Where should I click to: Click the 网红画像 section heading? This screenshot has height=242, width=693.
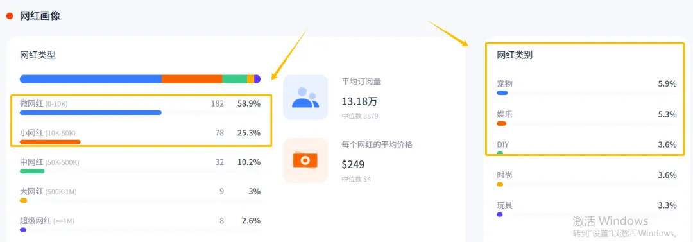[x=40, y=17]
